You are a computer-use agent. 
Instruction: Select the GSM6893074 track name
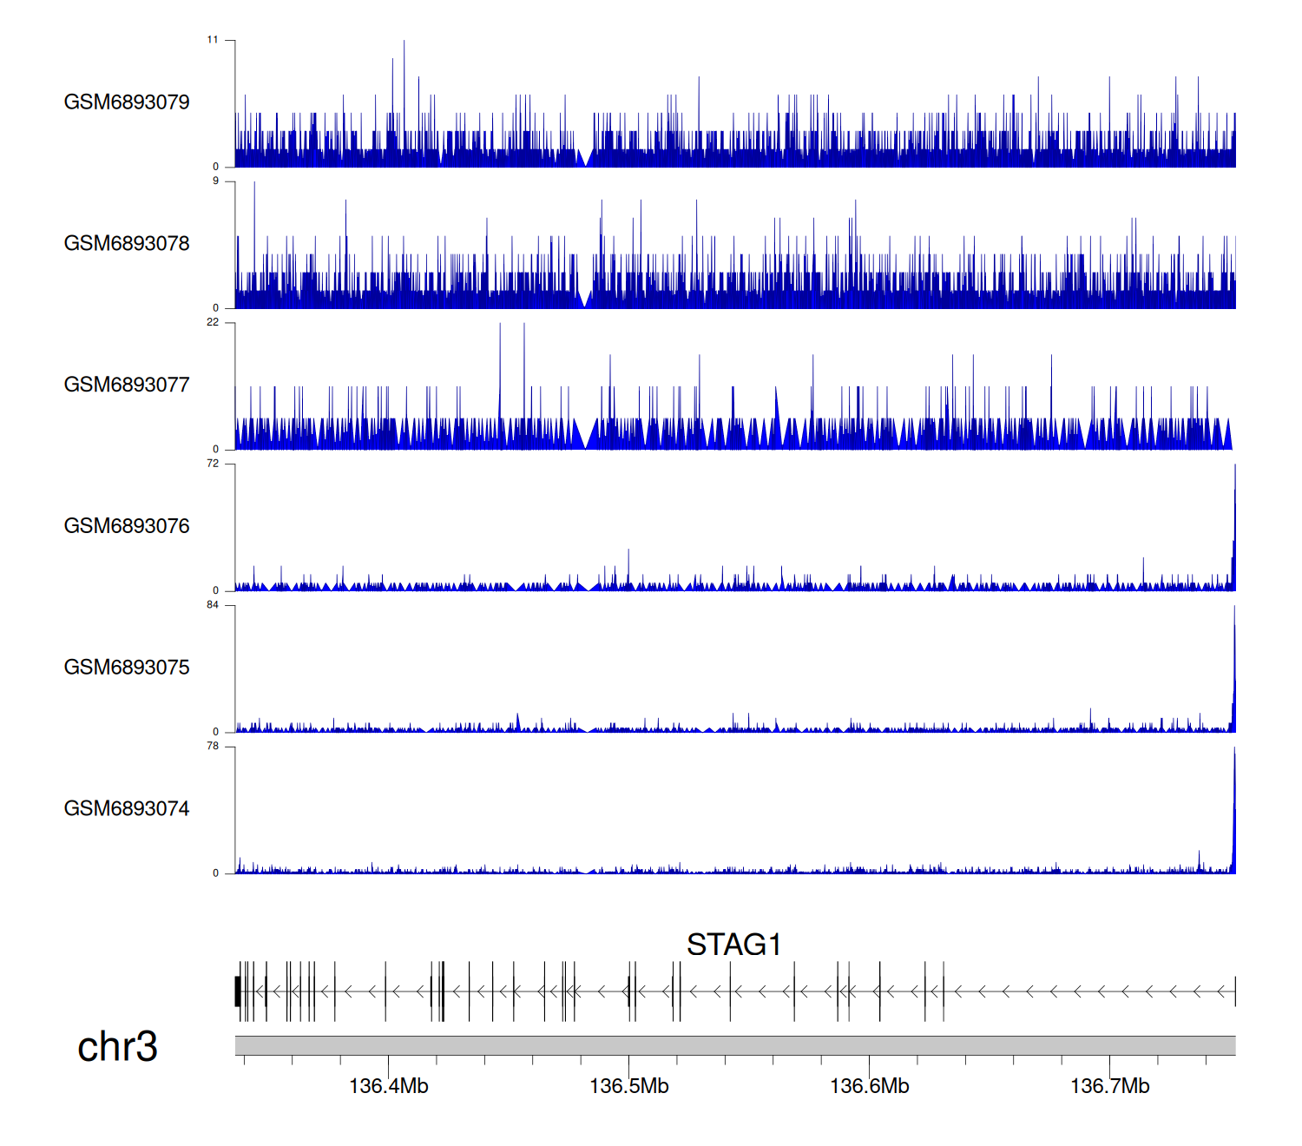click(127, 809)
